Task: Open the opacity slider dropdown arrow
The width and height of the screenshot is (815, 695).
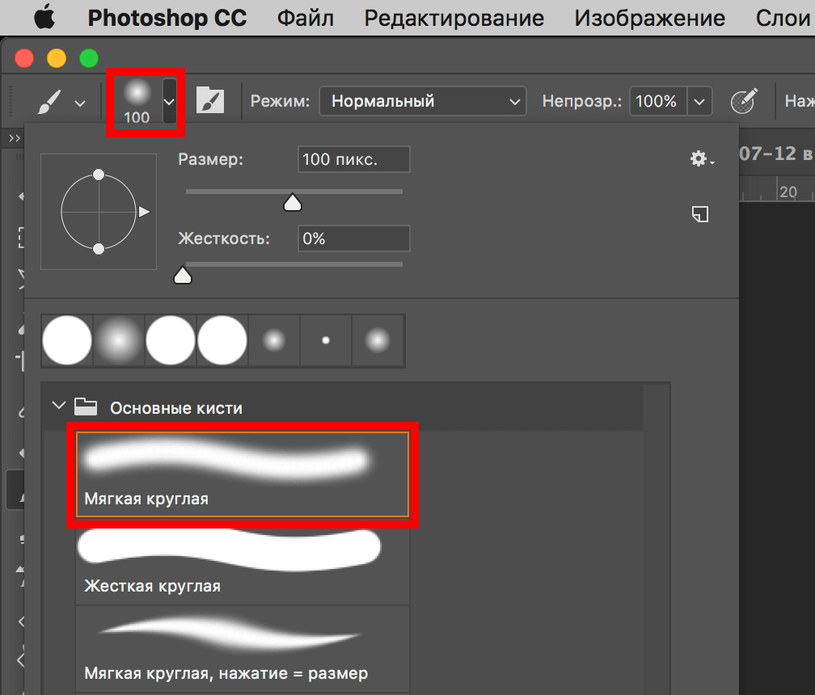Action: (699, 101)
